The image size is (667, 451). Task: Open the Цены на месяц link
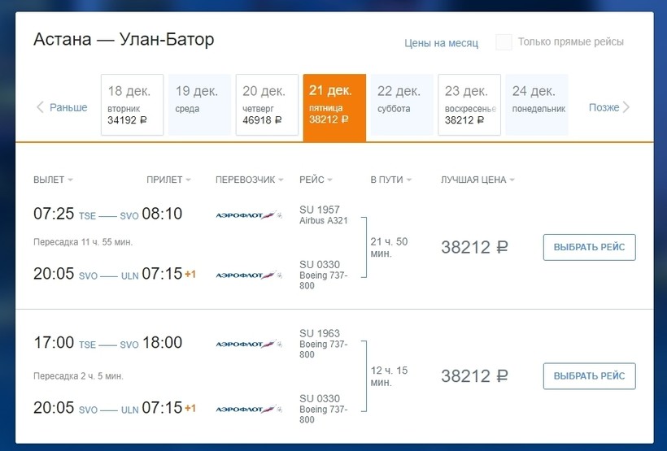tap(441, 43)
